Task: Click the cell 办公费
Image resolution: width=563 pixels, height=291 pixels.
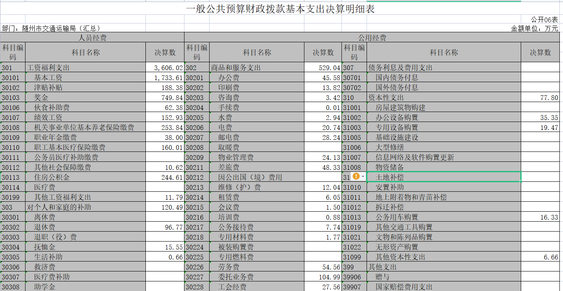Action: pyautogui.click(x=257, y=78)
